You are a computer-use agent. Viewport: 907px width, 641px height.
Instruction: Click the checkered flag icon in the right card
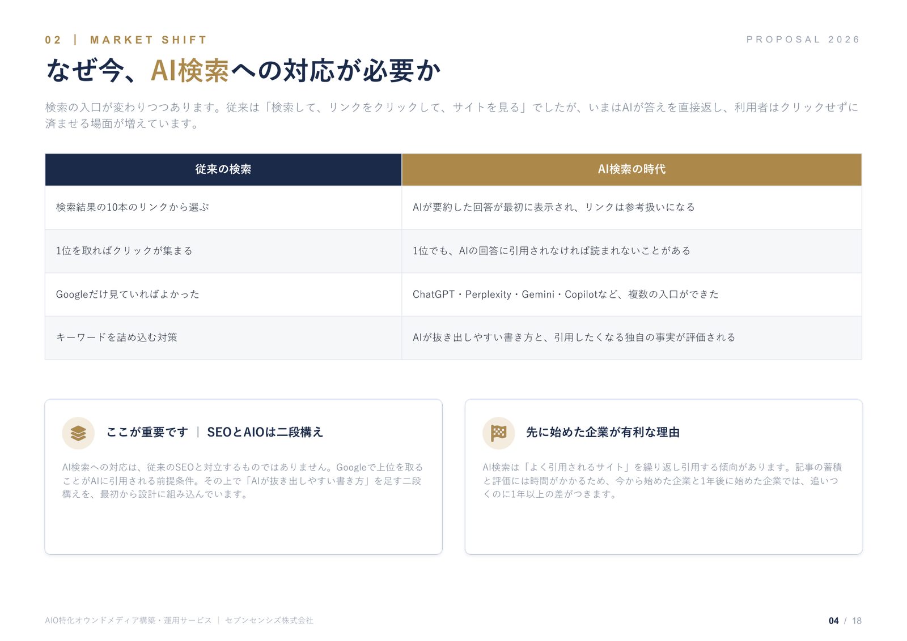point(498,433)
